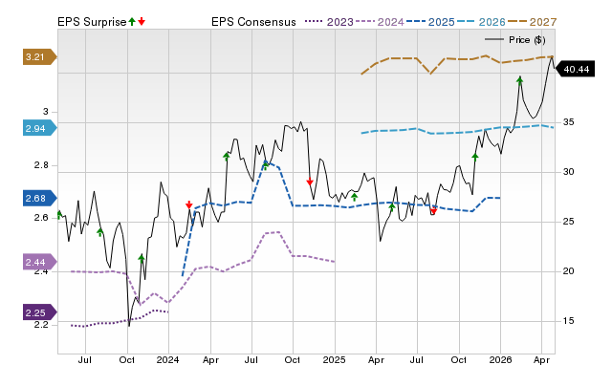Click the 2.2 label on the EPS axis

[41, 325]
